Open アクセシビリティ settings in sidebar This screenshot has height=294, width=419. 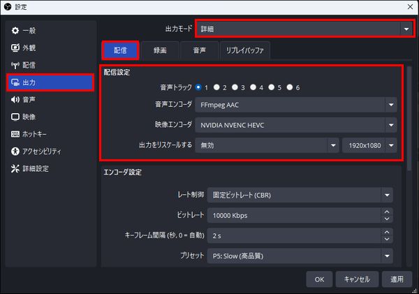coord(50,152)
